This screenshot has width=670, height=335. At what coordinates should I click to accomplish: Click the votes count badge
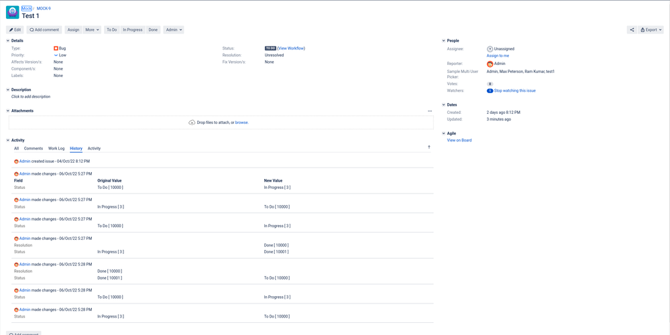[490, 84]
